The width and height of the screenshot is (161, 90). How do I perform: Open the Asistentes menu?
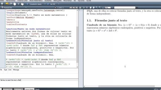(48, 1)
